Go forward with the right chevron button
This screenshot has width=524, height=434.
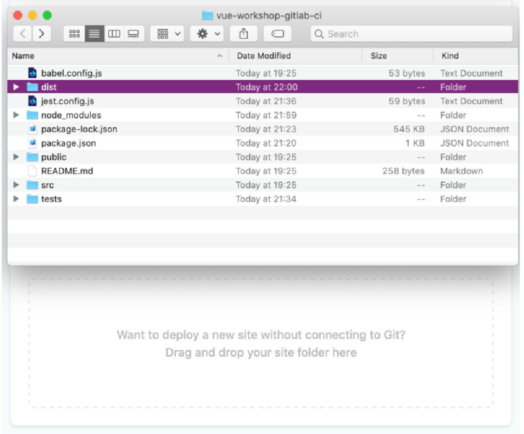click(x=41, y=34)
